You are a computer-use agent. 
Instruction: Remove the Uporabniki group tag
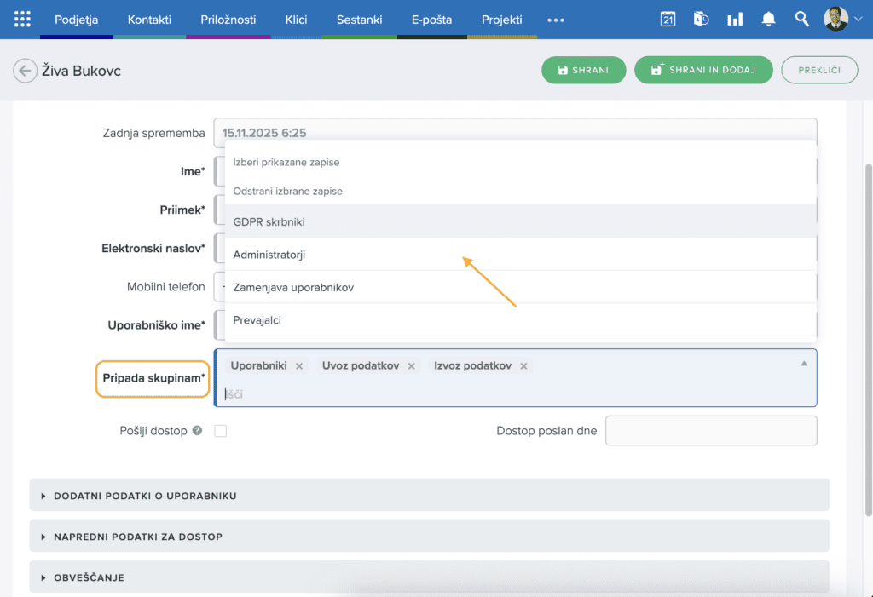coord(299,366)
